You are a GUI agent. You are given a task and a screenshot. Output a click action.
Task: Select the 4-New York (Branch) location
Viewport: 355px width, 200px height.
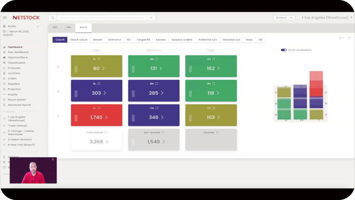(21, 145)
